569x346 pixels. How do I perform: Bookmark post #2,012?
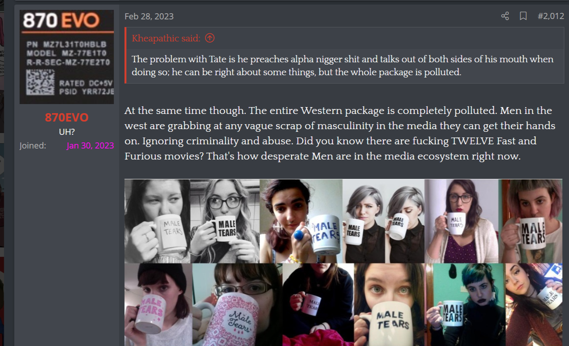point(523,16)
